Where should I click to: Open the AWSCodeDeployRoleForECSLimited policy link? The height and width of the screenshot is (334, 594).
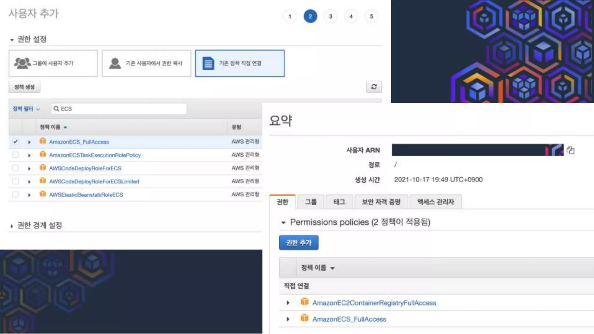[x=94, y=181]
